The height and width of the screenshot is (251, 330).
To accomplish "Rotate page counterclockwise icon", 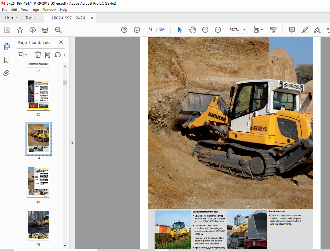I will pyautogui.click(x=57, y=55).
